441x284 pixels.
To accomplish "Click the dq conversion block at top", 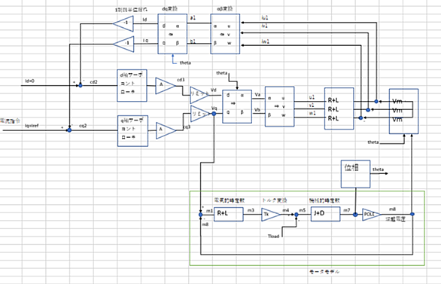I will (172, 34).
